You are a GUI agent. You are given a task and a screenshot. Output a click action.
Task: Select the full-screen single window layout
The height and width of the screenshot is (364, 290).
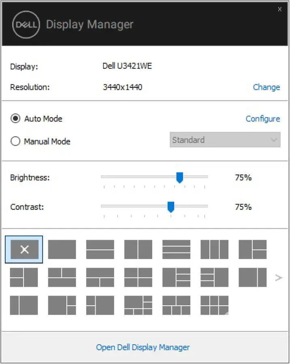(62, 250)
